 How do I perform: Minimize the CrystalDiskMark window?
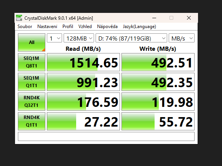pyautogui.click(x=154, y=18)
